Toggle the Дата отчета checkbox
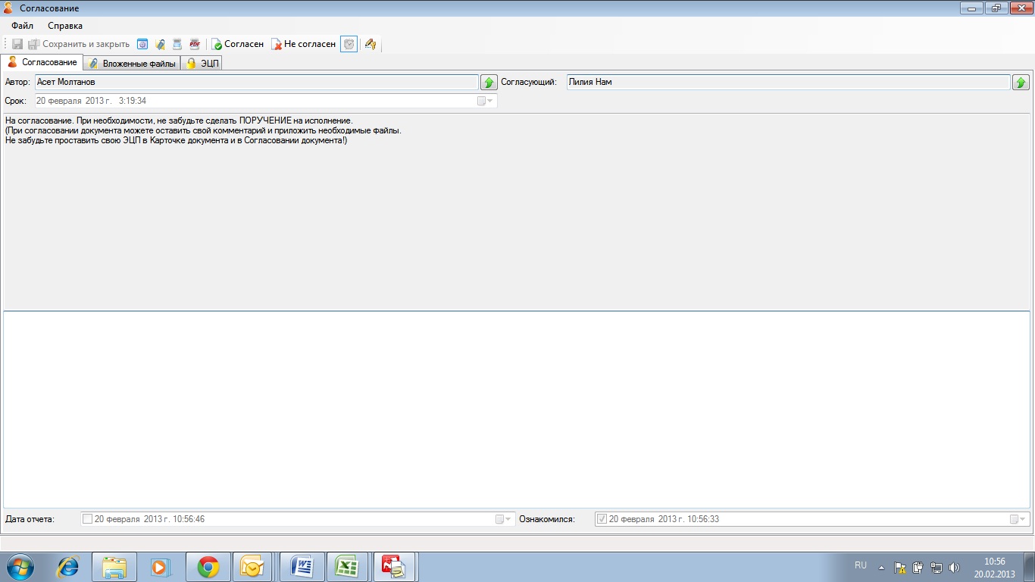The width and height of the screenshot is (1035, 582). [87, 519]
